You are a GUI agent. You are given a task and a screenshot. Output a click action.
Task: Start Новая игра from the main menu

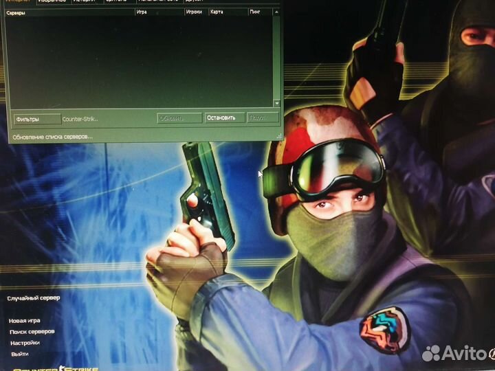[x=24, y=321]
